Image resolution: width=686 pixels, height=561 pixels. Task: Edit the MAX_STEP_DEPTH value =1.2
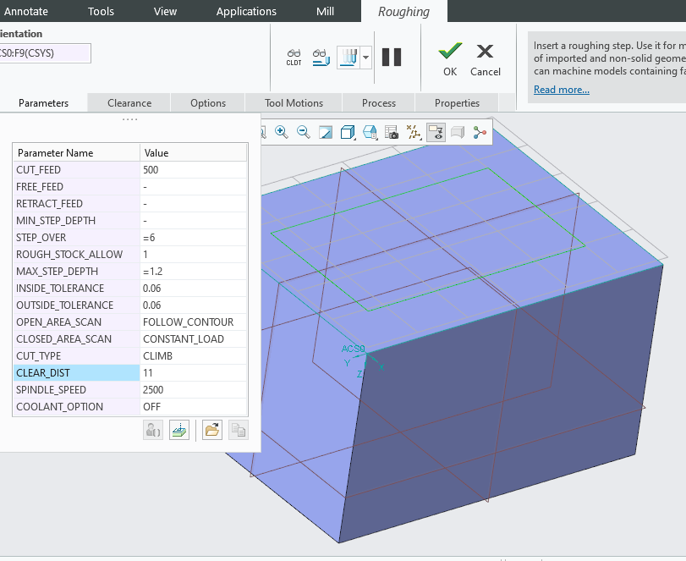pos(194,272)
